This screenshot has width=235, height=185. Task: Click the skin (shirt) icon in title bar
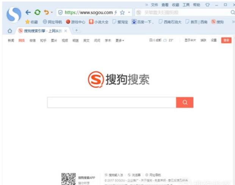pyautogui.click(x=207, y=5)
